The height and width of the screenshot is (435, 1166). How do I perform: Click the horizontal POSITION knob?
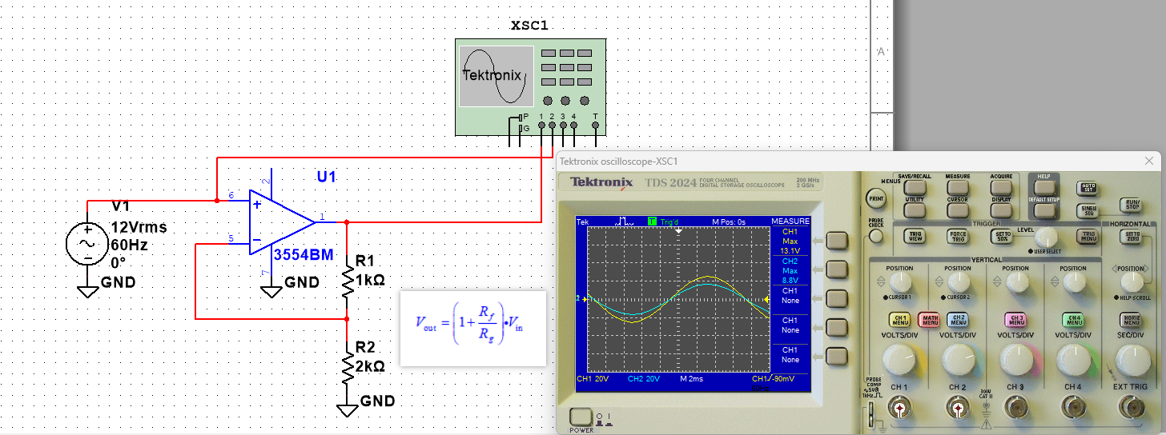1132,281
